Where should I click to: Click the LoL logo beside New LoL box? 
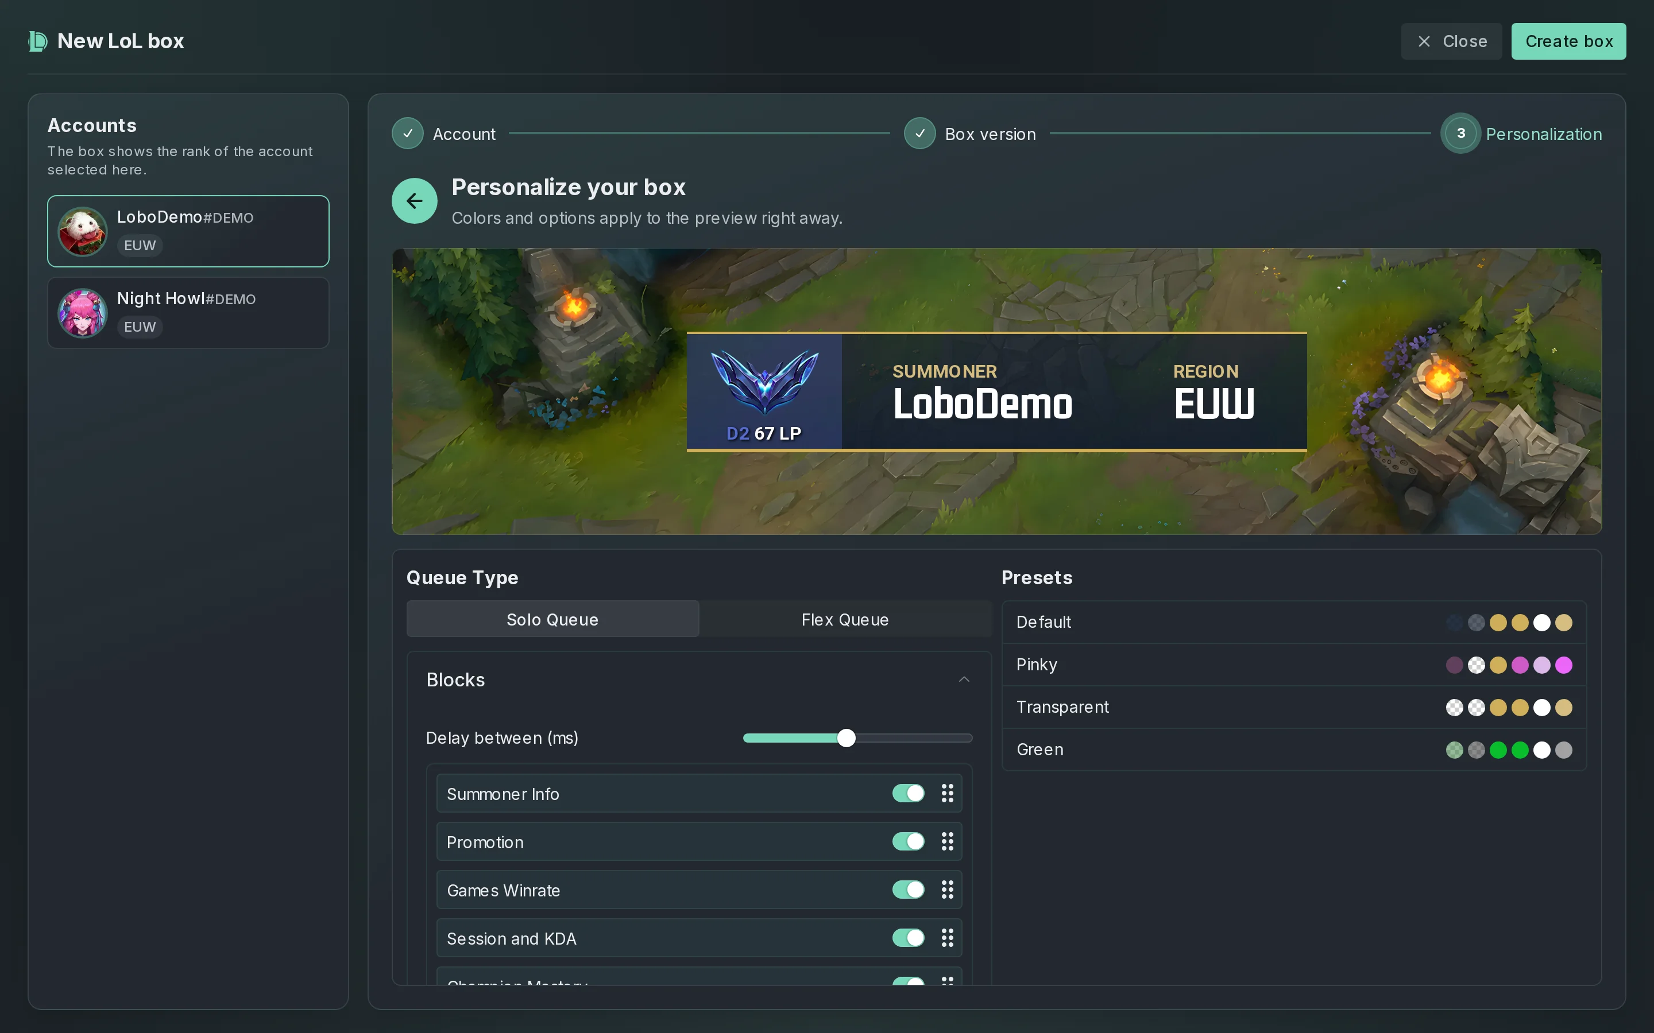coord(37,41)
